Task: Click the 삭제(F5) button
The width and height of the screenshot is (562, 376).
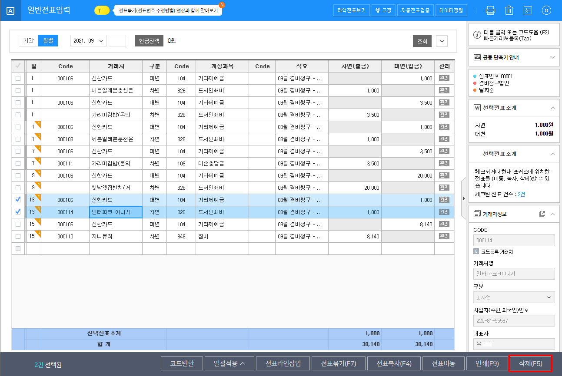Action: click(x=530, y=363)
